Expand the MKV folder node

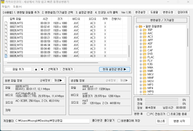click(x=141, y=75)
